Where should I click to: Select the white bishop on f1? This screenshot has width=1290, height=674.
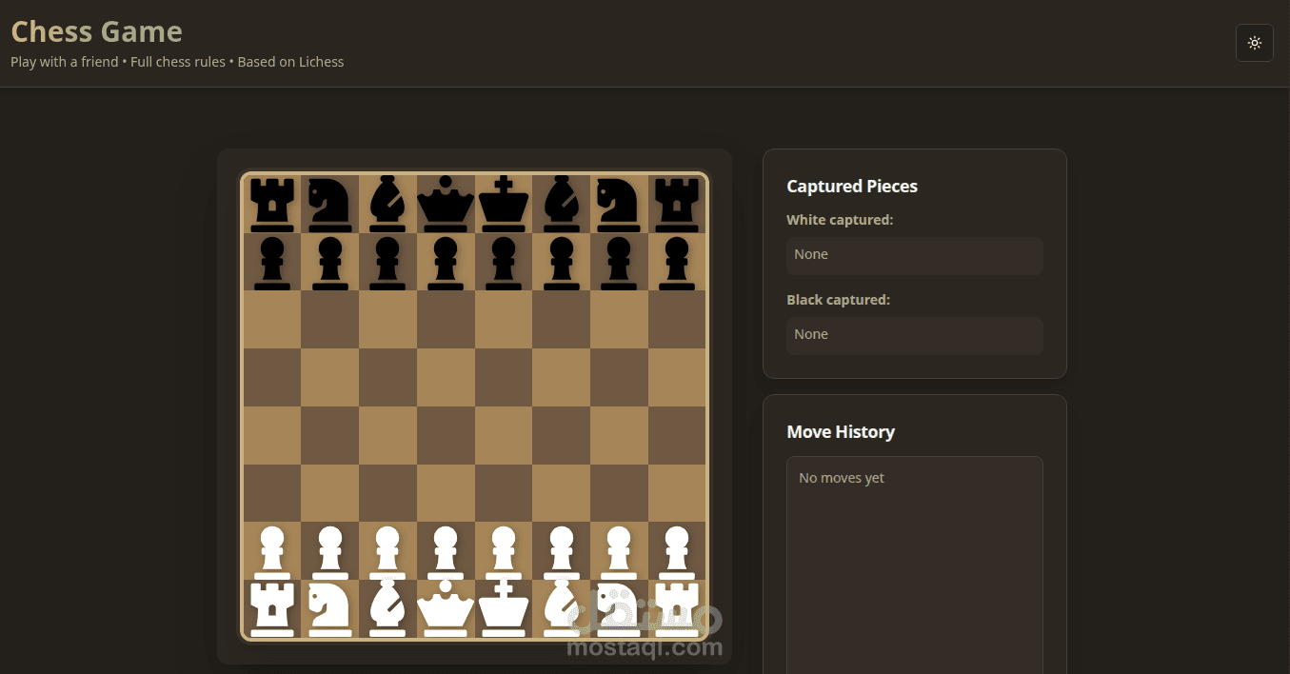[562, 609]
